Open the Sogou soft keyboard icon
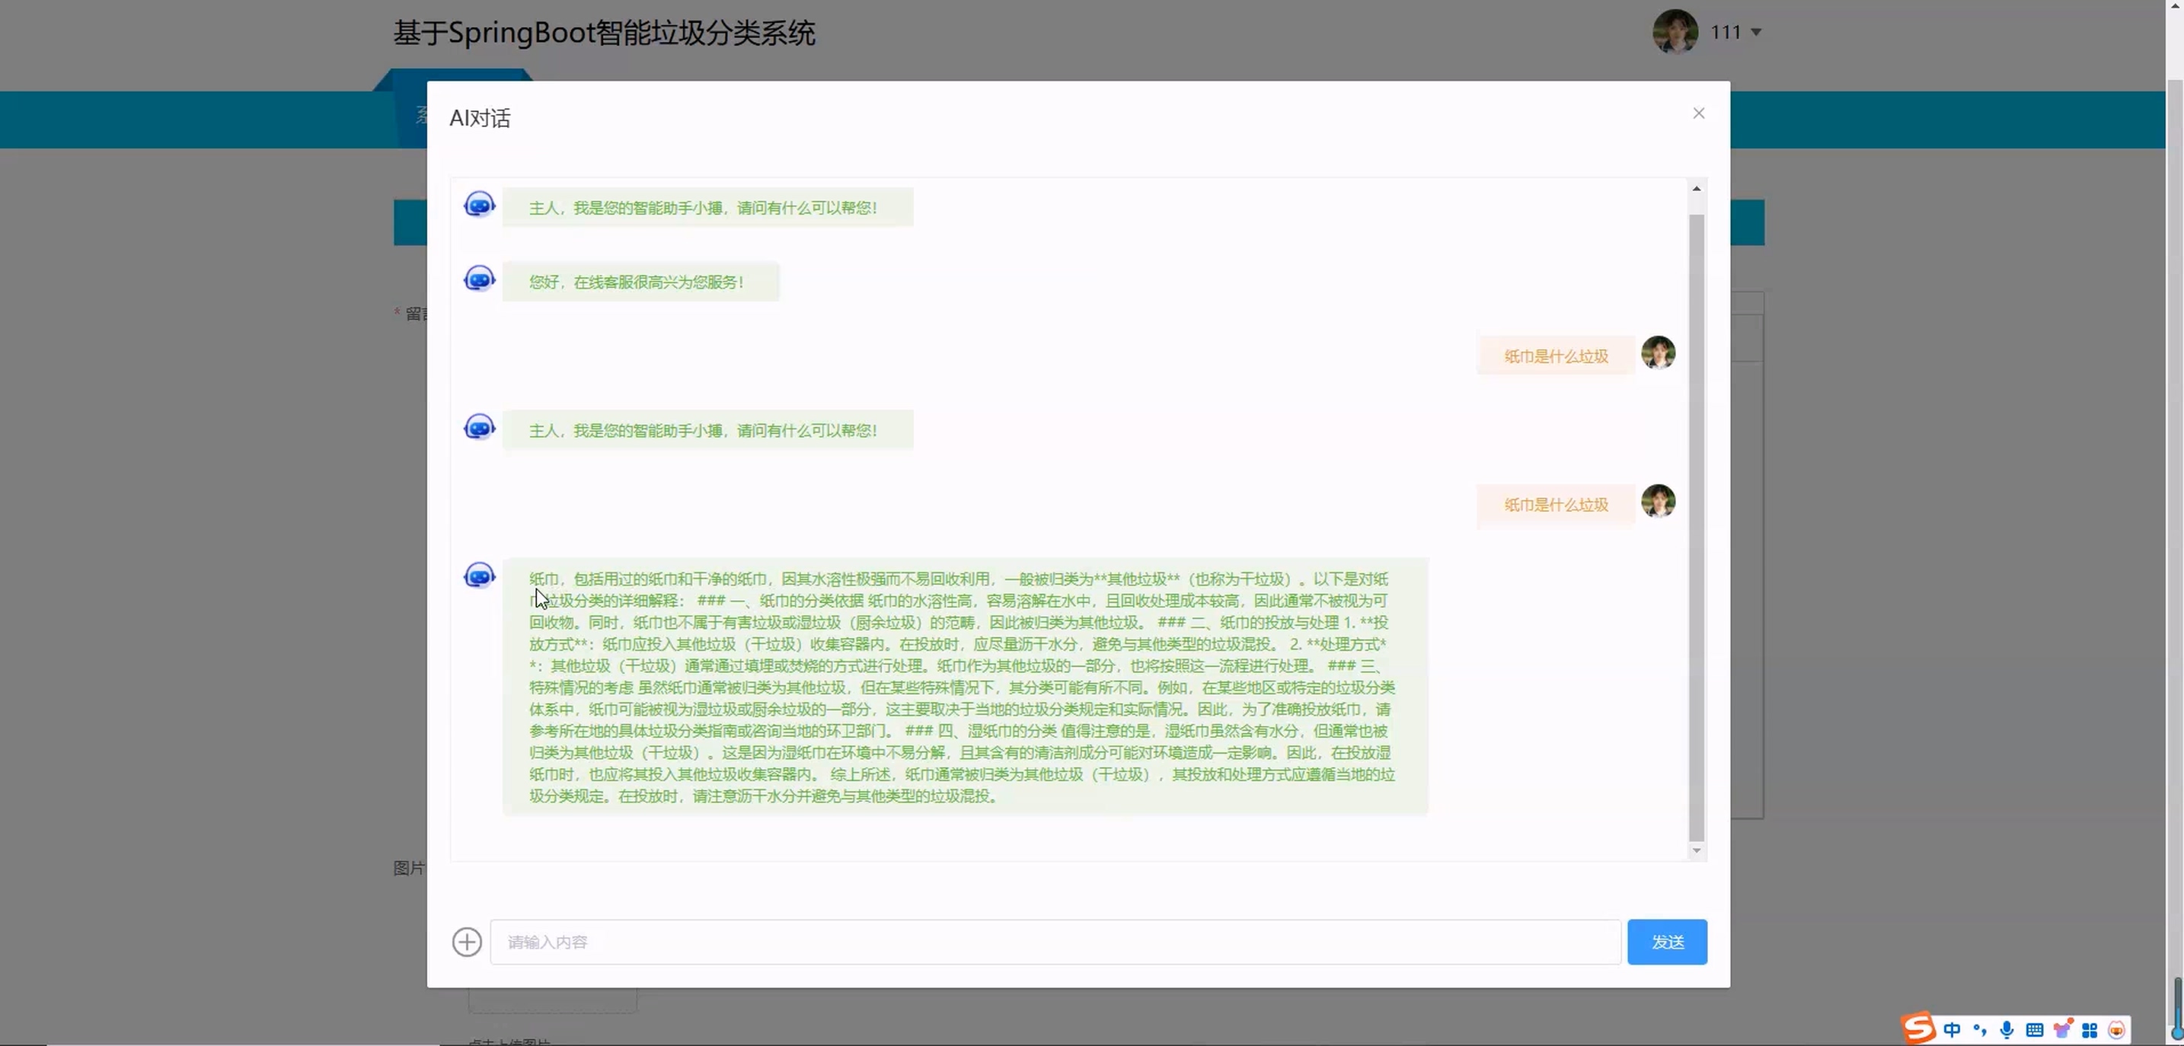Image resolution: width=2184 pixels, height=1046 pixels. (2034, 1030)
